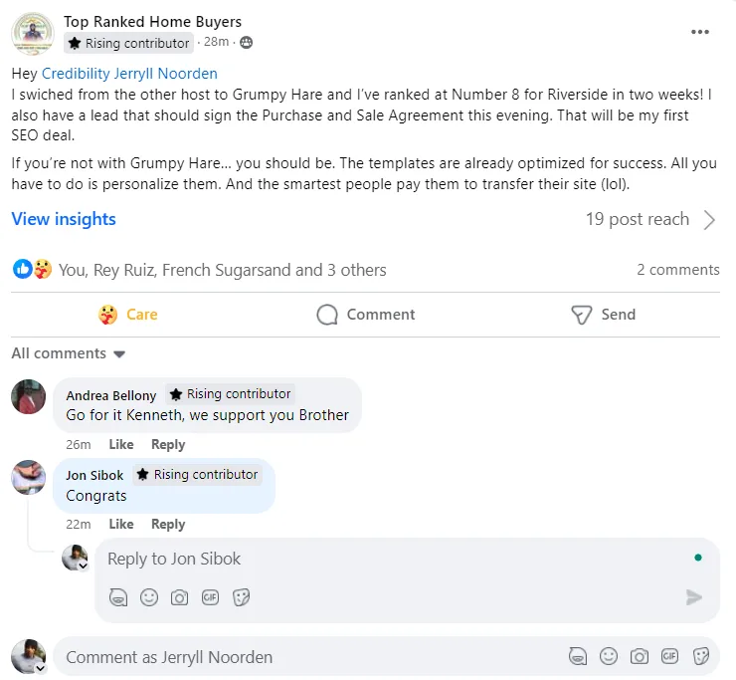This screenshot has width=736, height=680.
Task: Submit reply with send arrow icon
Action: 694,597
